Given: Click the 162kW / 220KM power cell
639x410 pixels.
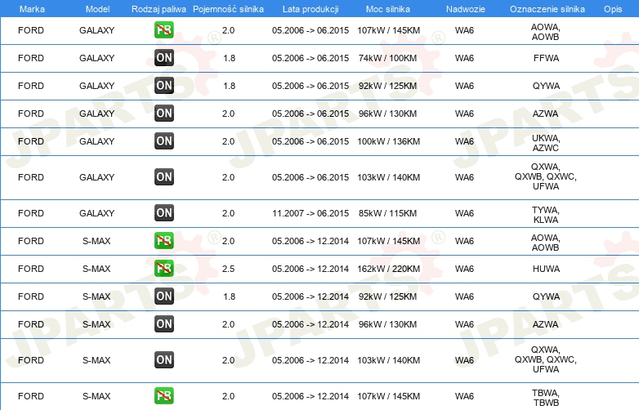Looking at the screenshot, I should tap(388, 269).
